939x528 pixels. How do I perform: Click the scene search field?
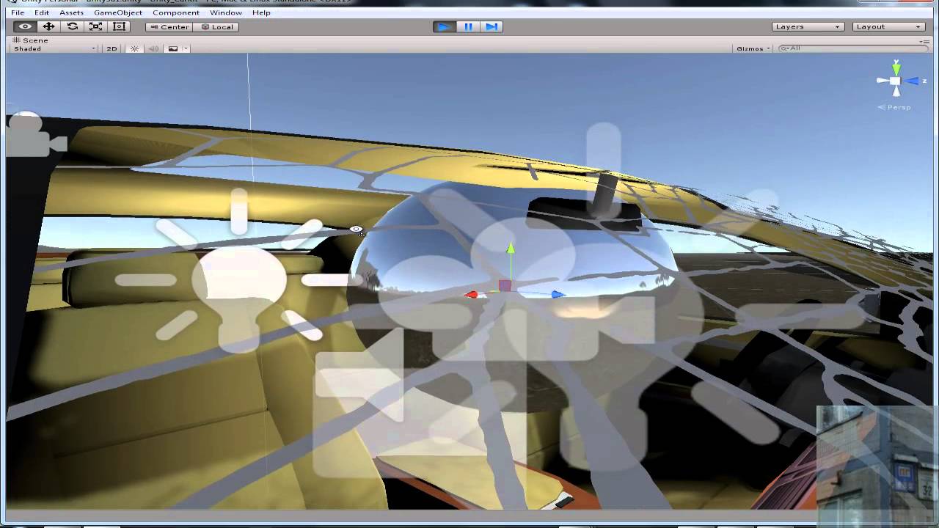pos(852,48)
